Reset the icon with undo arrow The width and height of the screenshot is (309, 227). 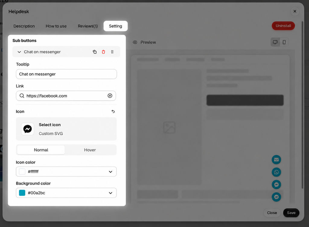(x=113, y=111)
